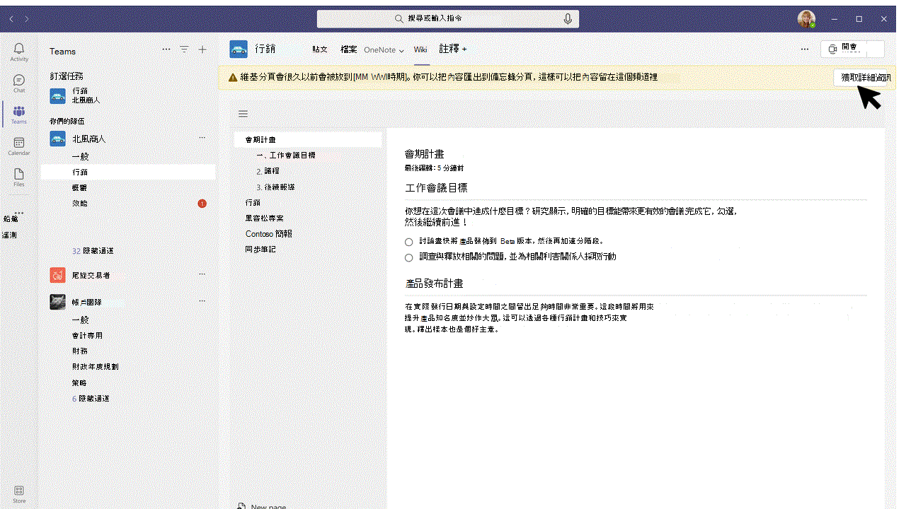The height and width of the screenshot is (509, 906).
Task: Click the search or command input field
Action: 448,18
